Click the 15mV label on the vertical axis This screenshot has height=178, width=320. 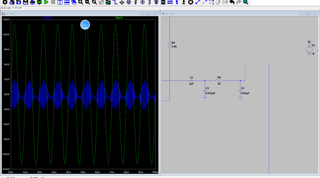6,20
